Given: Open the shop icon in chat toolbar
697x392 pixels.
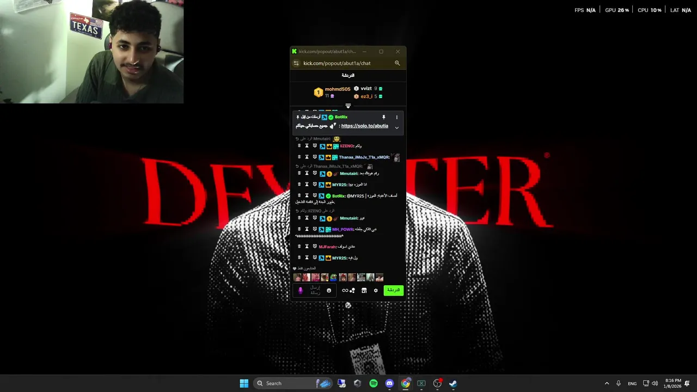Looking at the screenshot, I should click(x=364, y=291).
